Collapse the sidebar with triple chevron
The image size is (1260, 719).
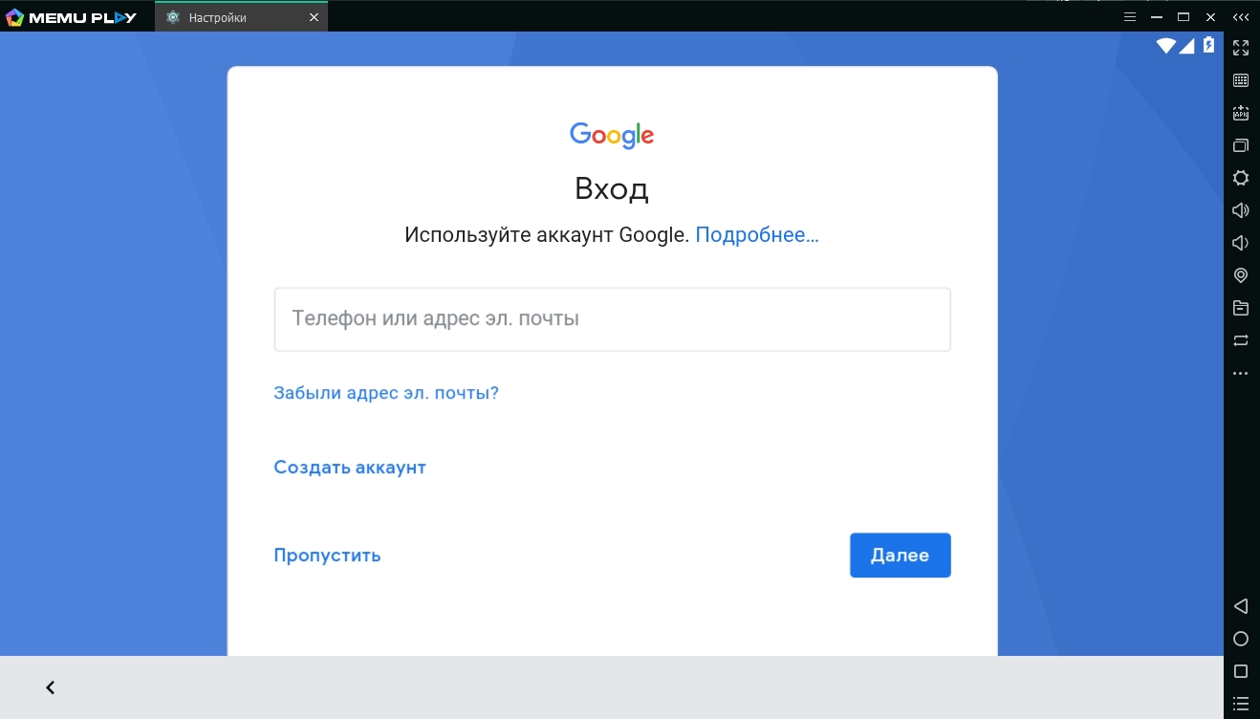(x=1241, y=17)
